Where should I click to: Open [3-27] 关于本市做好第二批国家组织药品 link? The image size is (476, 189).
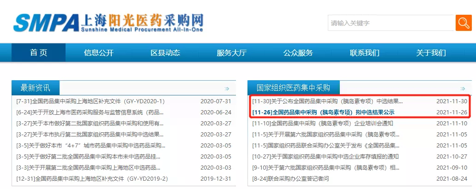click(x=90, y=123)
